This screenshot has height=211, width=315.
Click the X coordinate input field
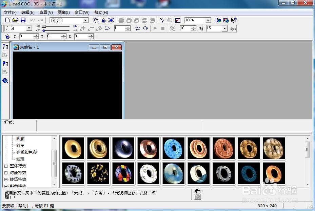click(x=26, y=37)
